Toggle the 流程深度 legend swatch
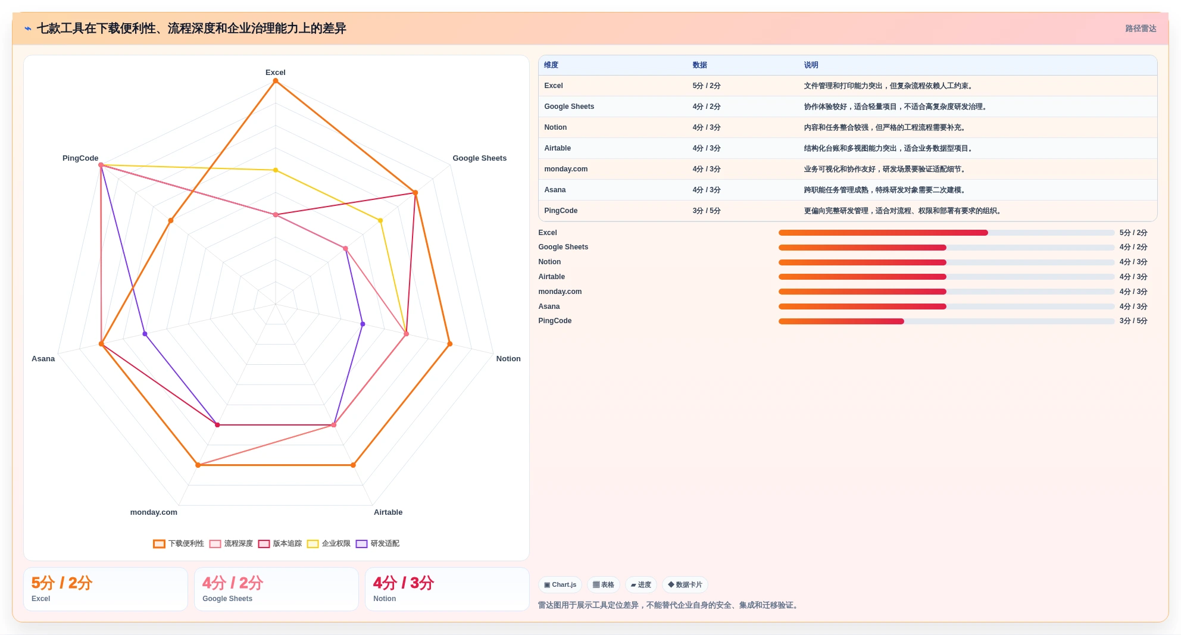Image resolution: width=1181 pixels, height=635 pixels. [x=215, y=544]
